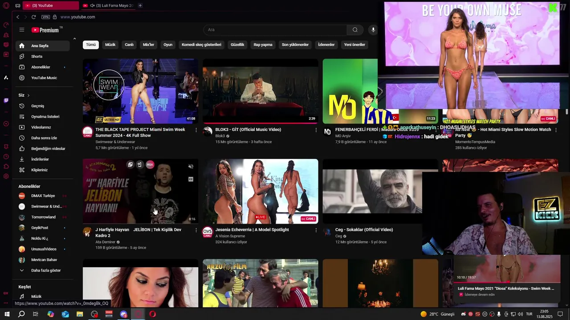Click the search magnifier button
This screenshot has width=570, height=320.
(x=355, y=30)
